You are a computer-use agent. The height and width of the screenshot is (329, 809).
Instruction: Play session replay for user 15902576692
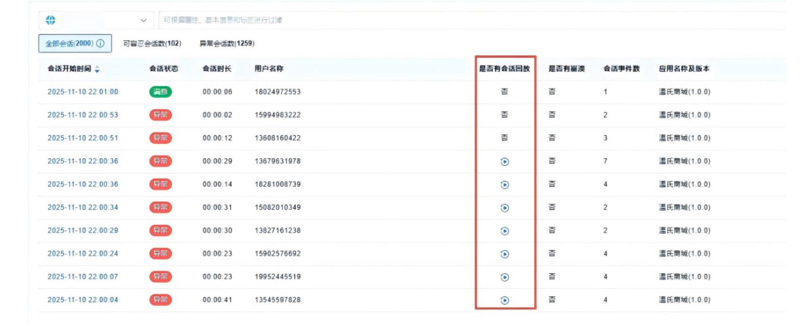pyautogui.click(x=504, y=254)
